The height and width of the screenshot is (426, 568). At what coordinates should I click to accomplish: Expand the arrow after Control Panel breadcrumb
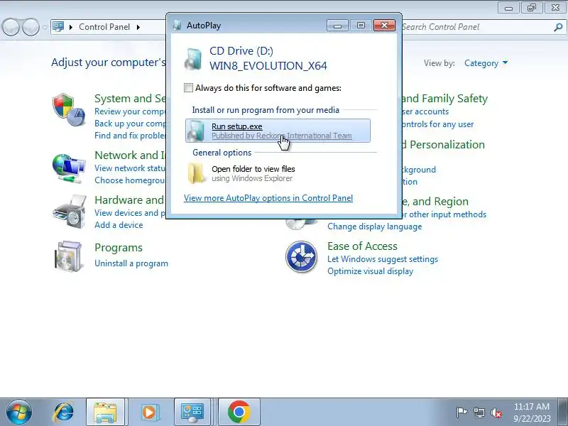[x=138, y=27]
